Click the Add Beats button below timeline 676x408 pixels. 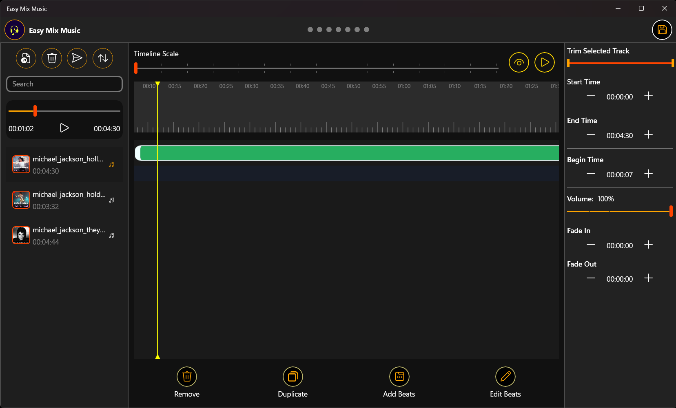coord(399,377)
